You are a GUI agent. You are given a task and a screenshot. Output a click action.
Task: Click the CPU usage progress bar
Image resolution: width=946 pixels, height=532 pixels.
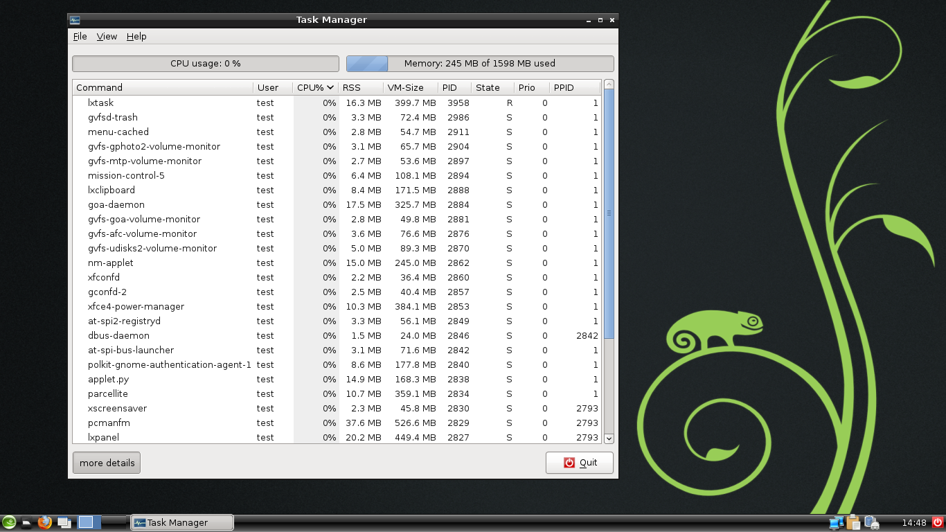point(206,64)
